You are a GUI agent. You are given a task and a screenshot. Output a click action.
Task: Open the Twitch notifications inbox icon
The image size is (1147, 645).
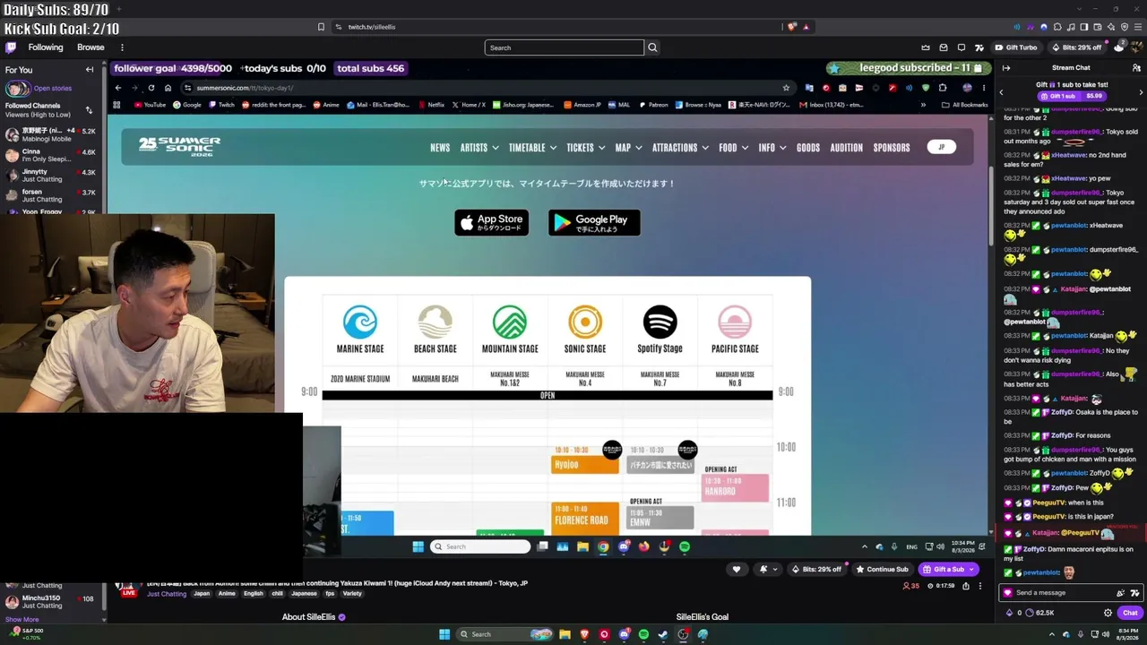944,47
